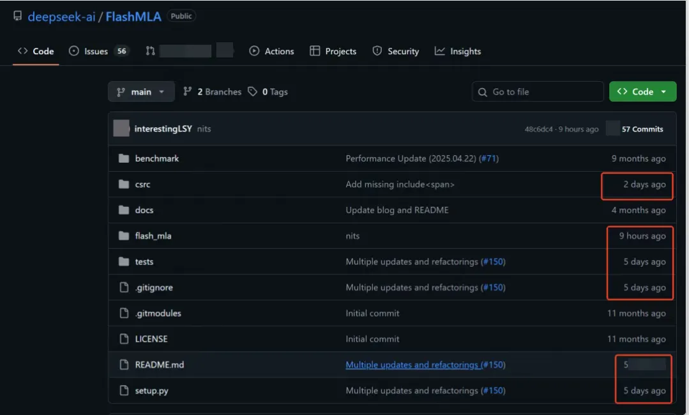Viewport: 689px width, 415px height.
Task: Click the benchmark folder icon
Action: (124, 158)
